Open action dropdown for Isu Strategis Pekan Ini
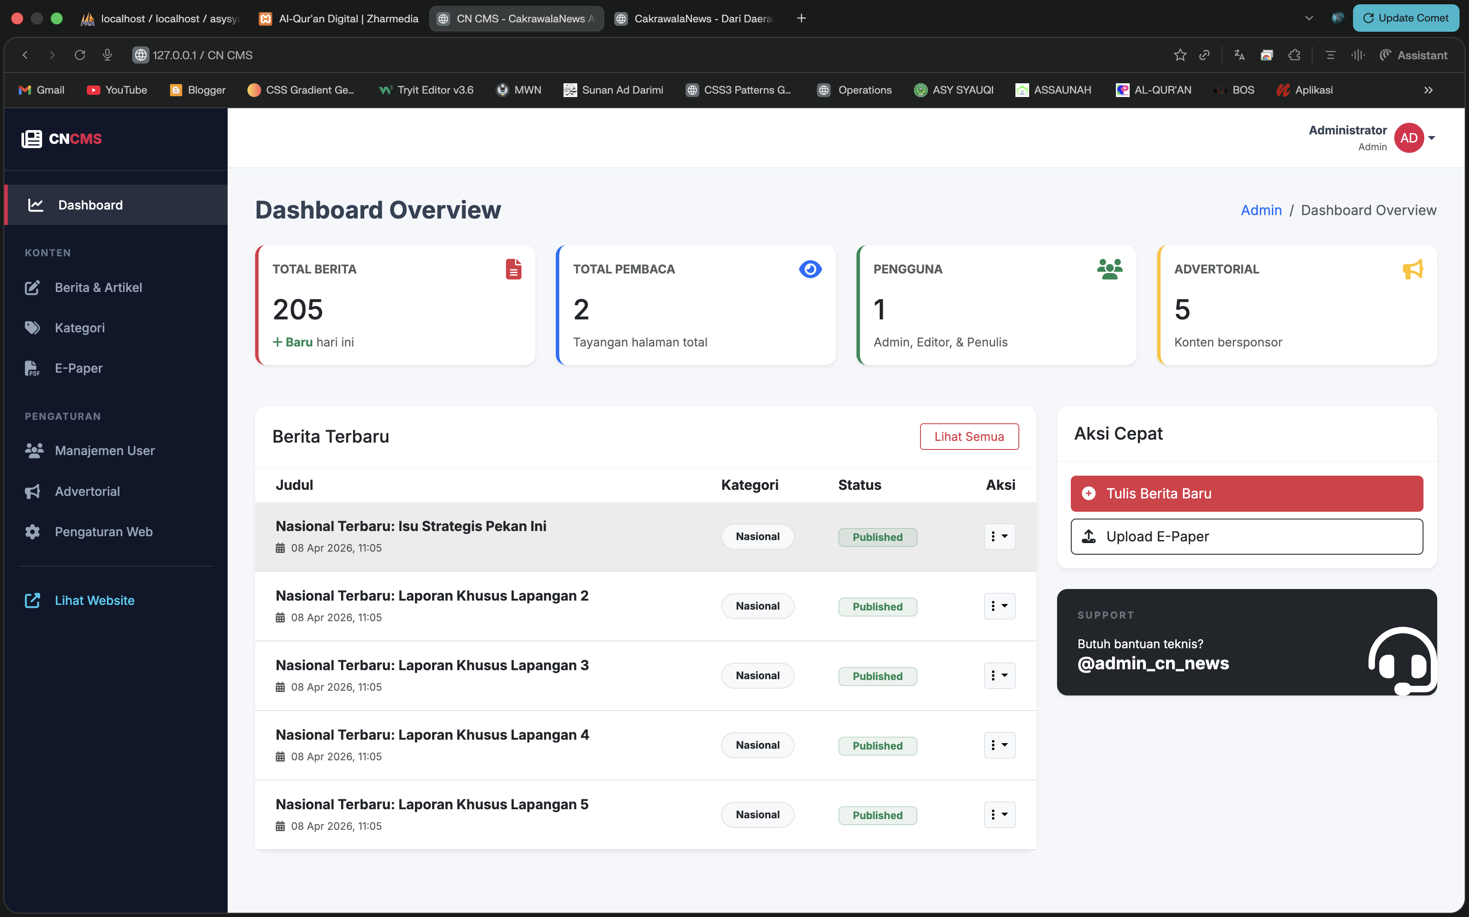Image resolution: width=1469 pixels, height=917 pixels. 999,537
